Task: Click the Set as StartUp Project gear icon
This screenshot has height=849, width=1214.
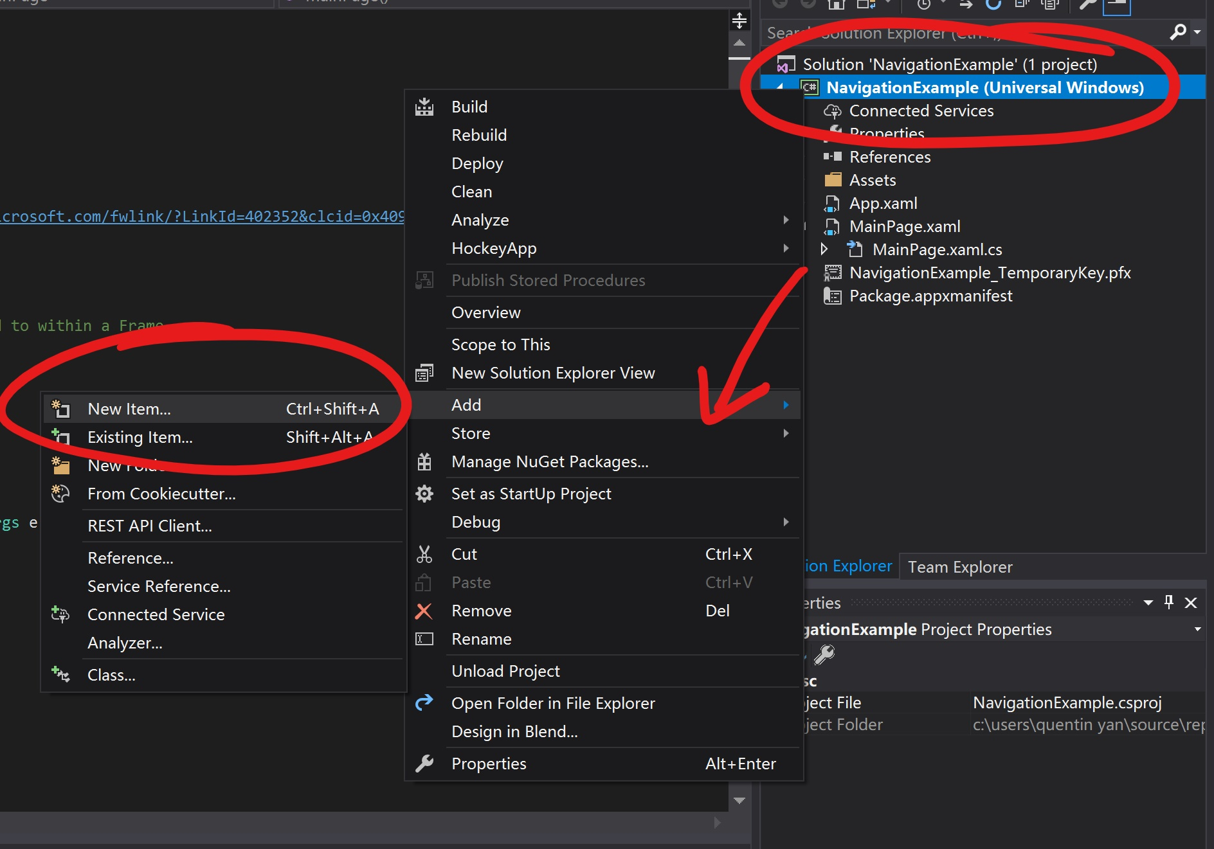Action: tap(424, 494)
